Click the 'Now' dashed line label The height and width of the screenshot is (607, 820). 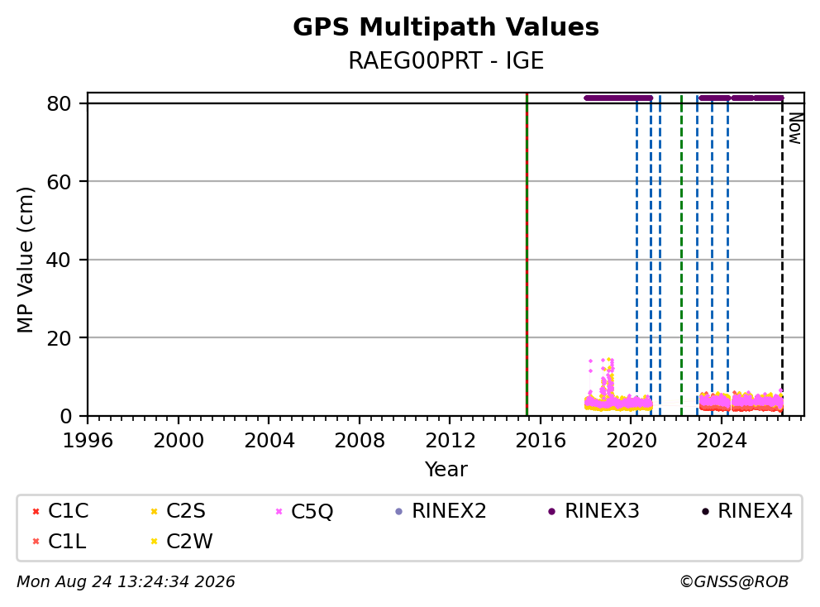[x=795, y=128]
